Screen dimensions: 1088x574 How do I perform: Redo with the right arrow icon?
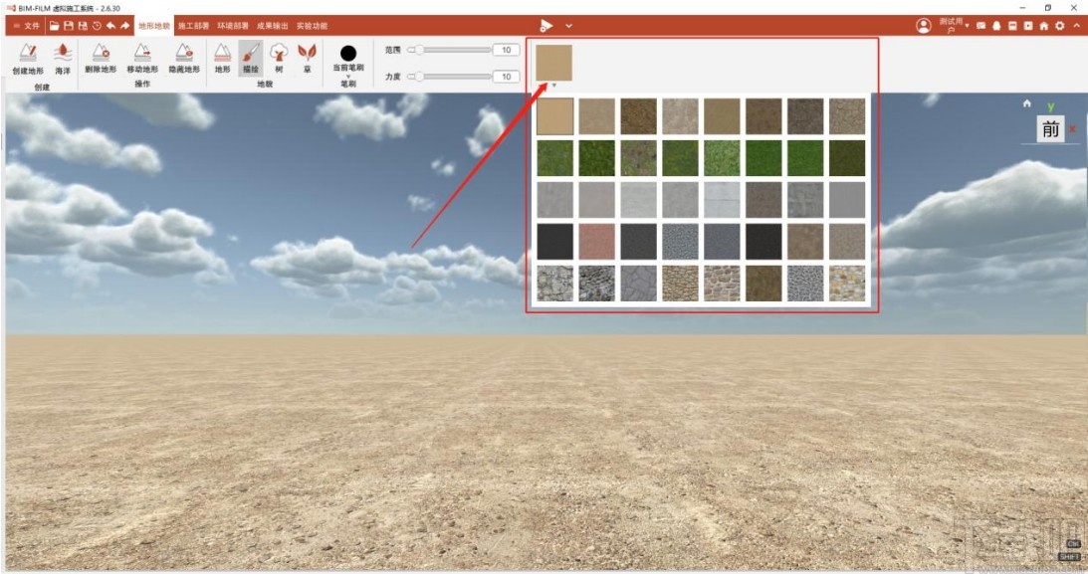pyautogui.click(x=124, y=26)
